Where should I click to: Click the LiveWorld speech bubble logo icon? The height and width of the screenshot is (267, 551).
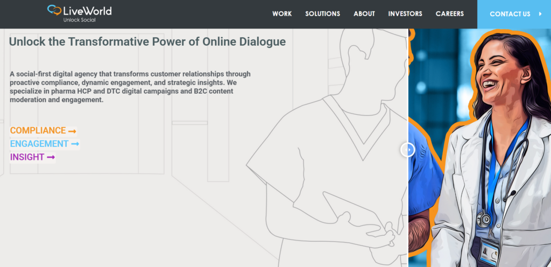[54, 10]
